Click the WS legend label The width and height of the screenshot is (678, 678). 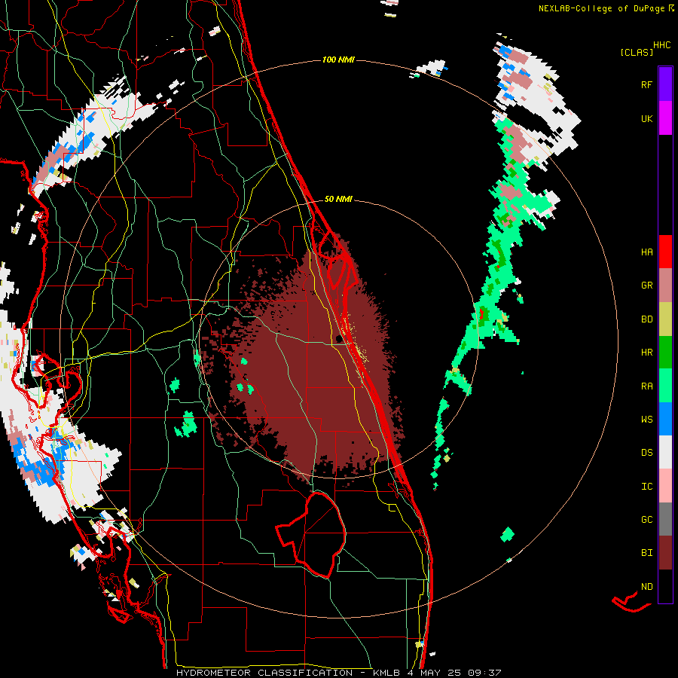[646, 420]
